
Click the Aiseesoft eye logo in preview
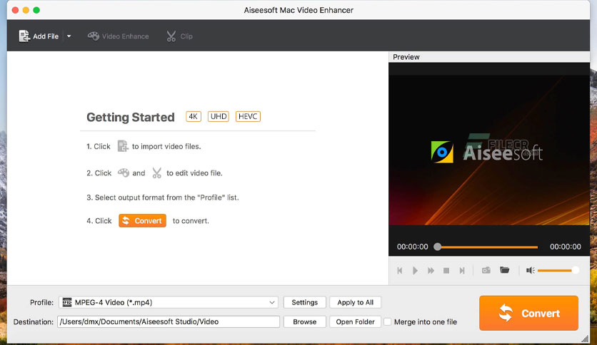(x=442, y=152)
